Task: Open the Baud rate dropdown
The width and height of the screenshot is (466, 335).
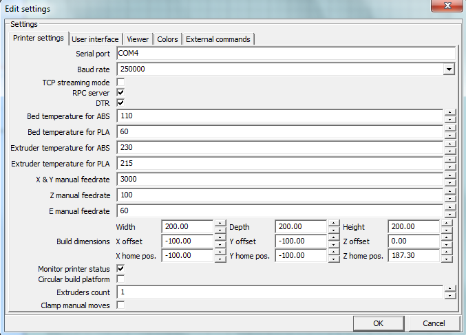Action: pyautogui.click(x=449, y=69)
